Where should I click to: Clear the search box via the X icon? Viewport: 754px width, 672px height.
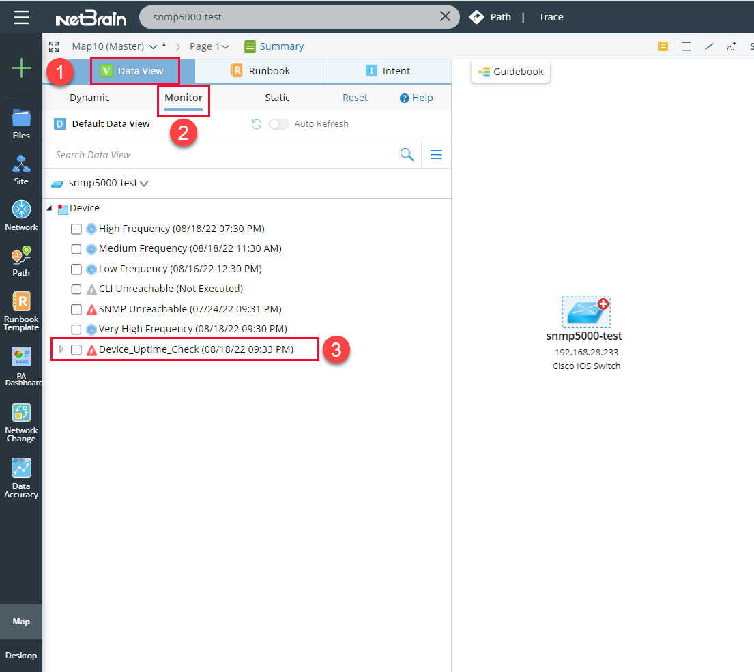(446, 16)
